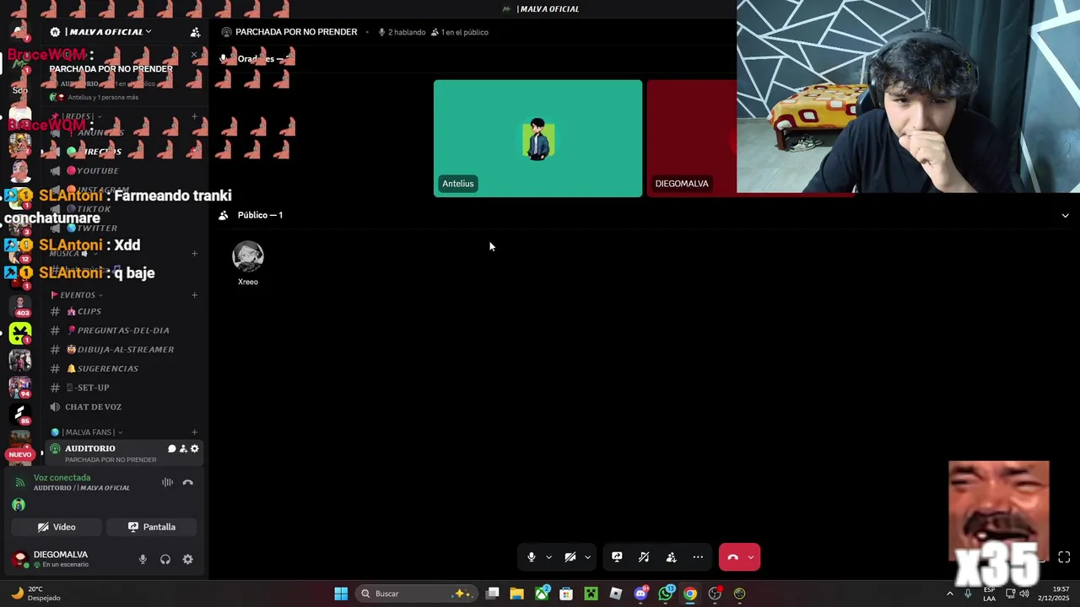
Task: Open Minecraft from taskbar
Action: pyautogui.click(x=591, y=594)
